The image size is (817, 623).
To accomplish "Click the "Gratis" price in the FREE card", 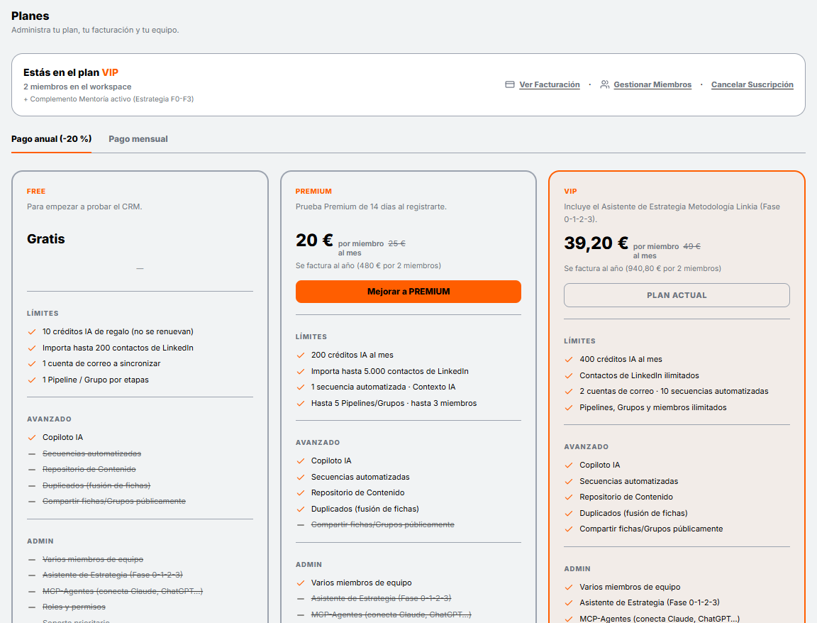I will click(46, 239).
